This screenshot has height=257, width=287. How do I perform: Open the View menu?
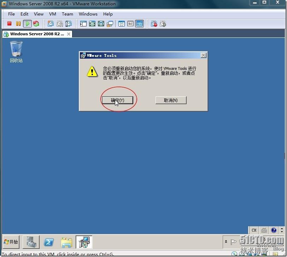39,14
